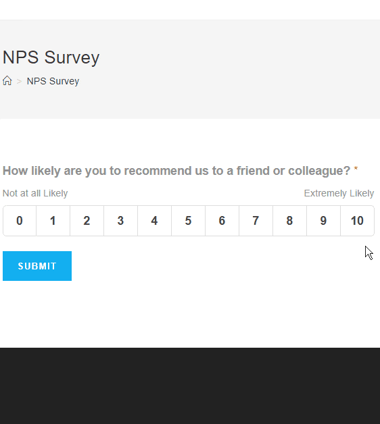
Task: Click the required asterisk after the question
Action: pyautogui.click(x=356, y=169)
